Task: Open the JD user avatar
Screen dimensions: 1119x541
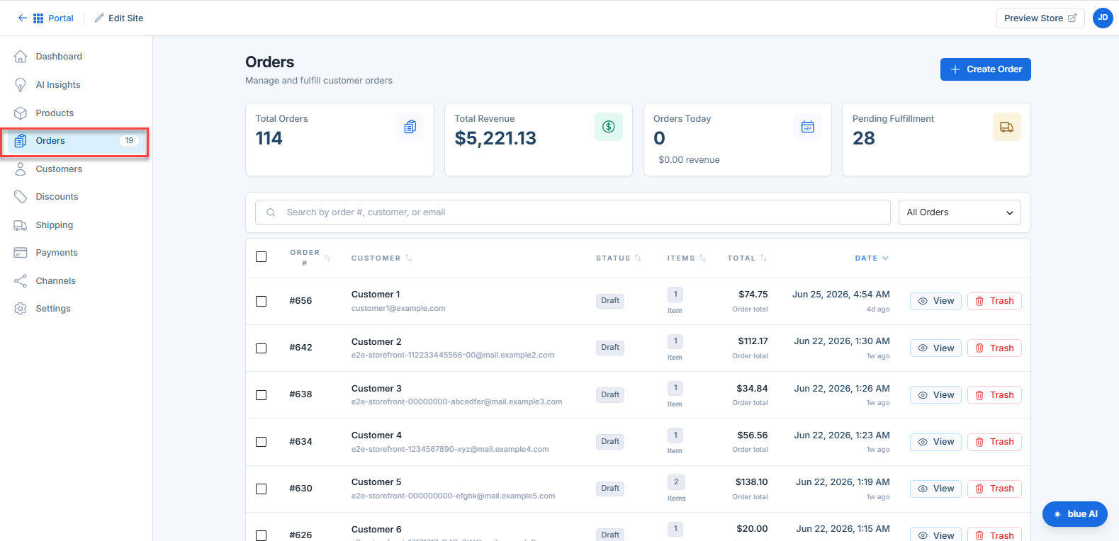Action: 1103,18
